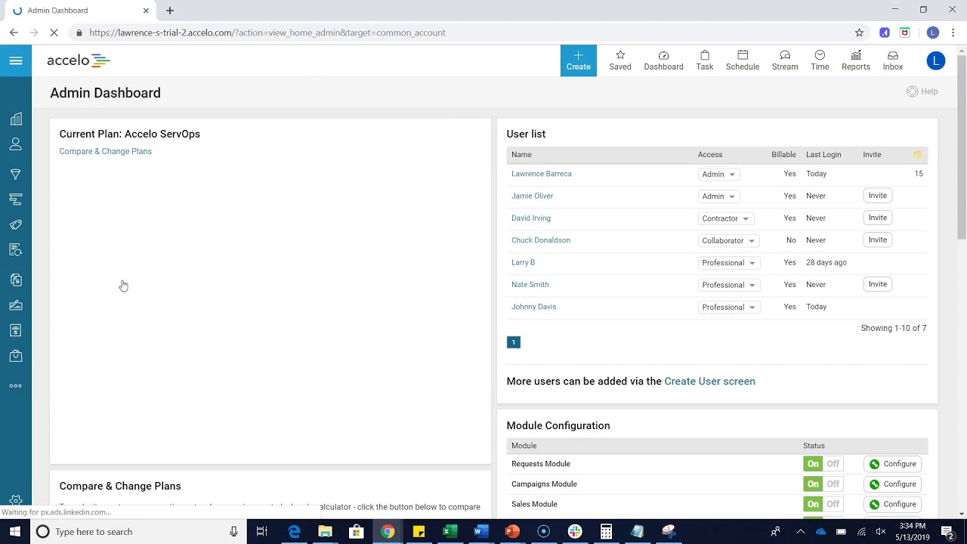Open the Stream chat menu
967x544 pixels.
(x=785, y=60)
